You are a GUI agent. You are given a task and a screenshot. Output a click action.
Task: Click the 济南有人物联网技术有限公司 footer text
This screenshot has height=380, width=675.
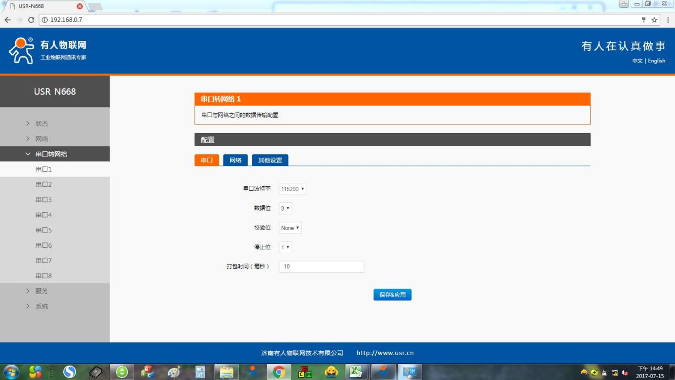pos(302,353)
